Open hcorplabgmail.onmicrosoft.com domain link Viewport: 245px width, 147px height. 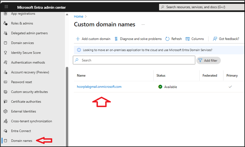[99, 87]
